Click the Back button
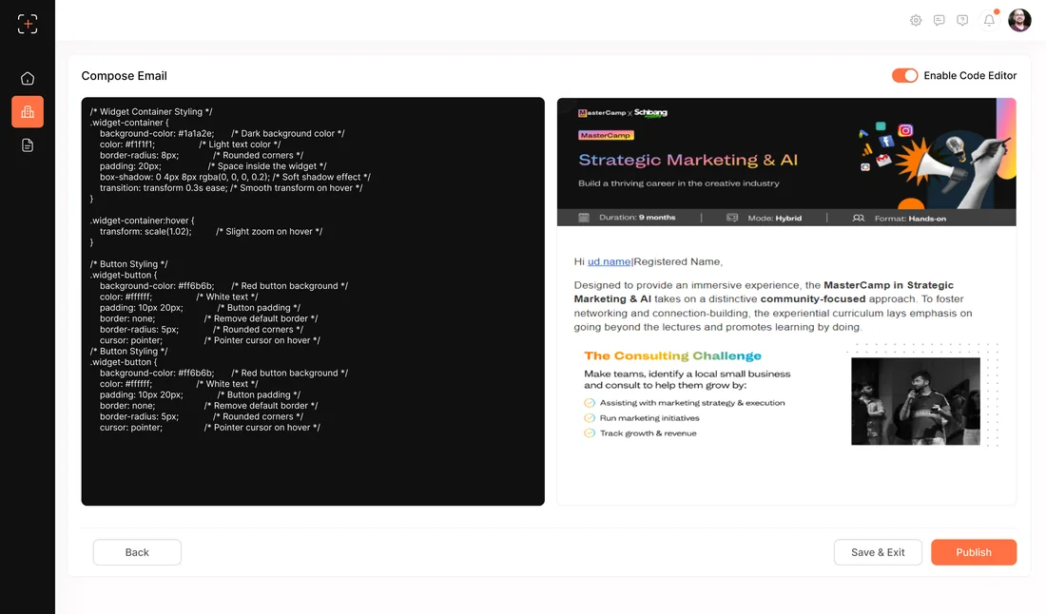 click(x=137, y=552)
